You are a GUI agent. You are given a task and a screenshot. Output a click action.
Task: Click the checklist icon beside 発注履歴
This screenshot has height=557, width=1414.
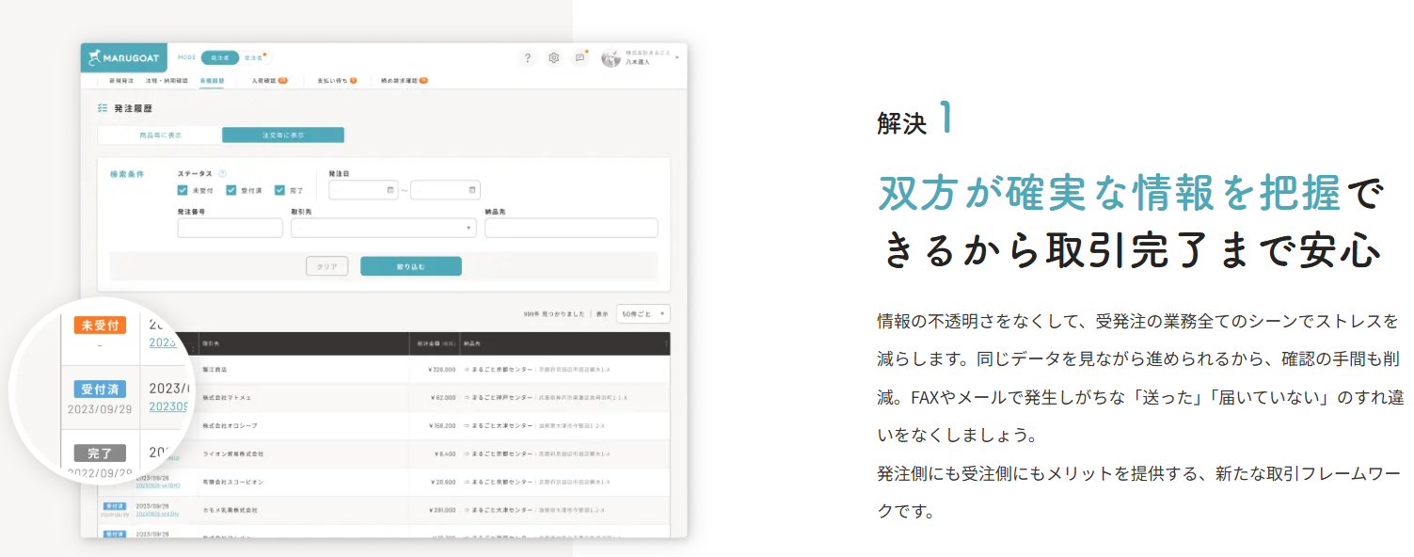click(103, 109)
